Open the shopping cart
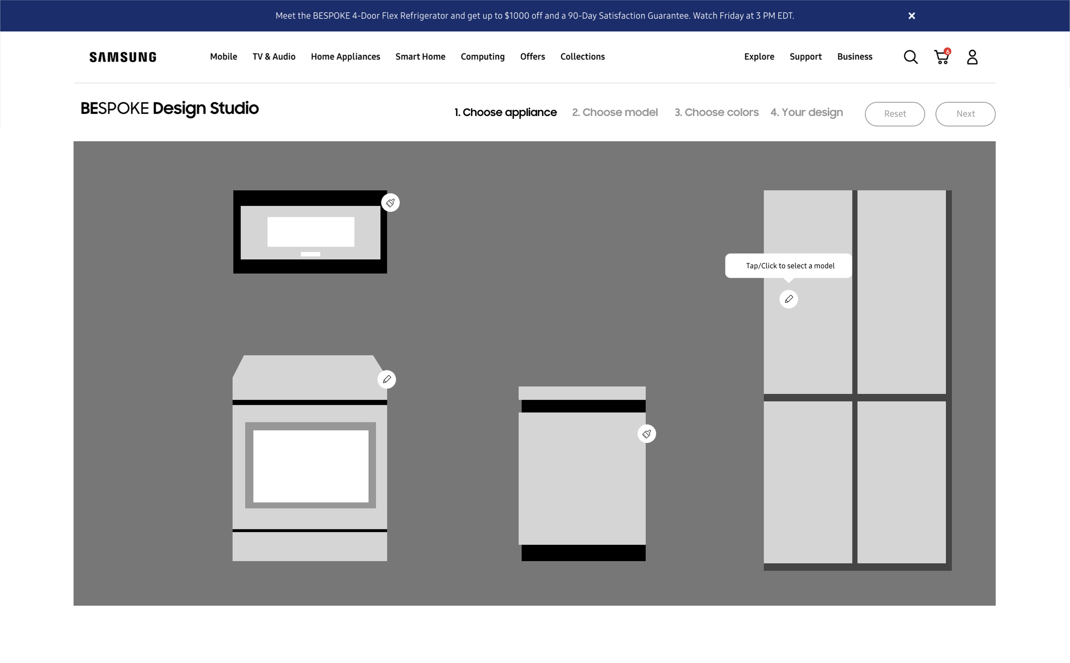1070x663 pixels. [941, 57]
